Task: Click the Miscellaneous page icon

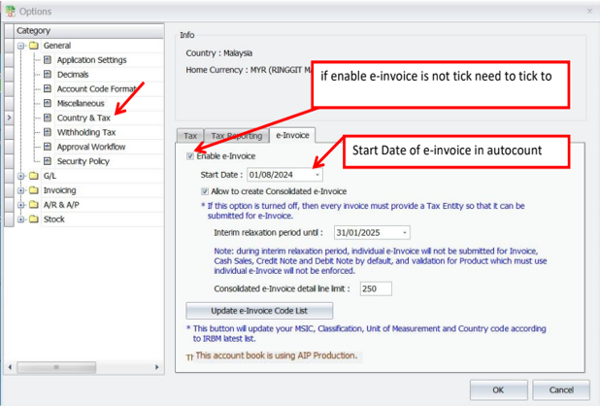Action: click(48, 104)
